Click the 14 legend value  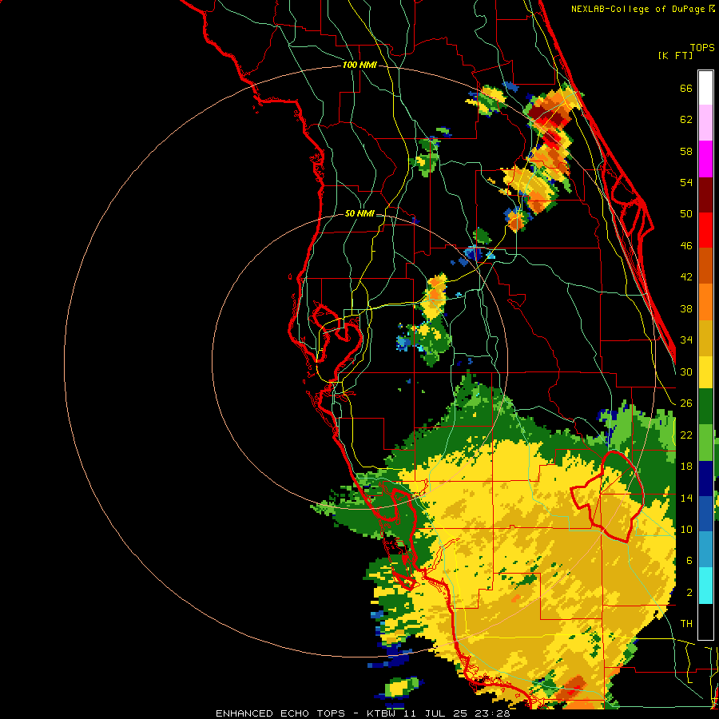[686, 498]
